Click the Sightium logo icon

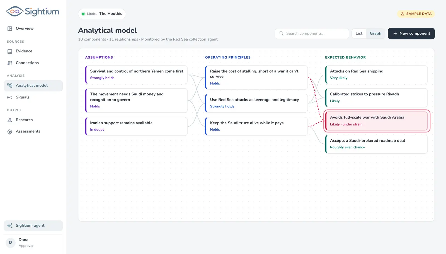click(x=14, y=11)
